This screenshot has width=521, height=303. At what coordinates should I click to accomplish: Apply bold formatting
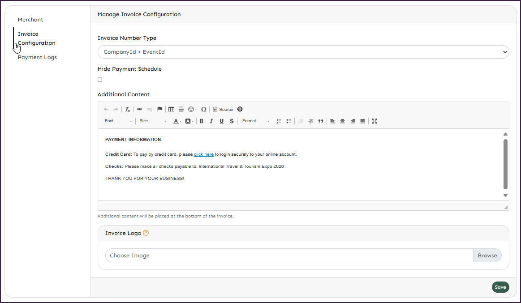[x=201, y=121]
